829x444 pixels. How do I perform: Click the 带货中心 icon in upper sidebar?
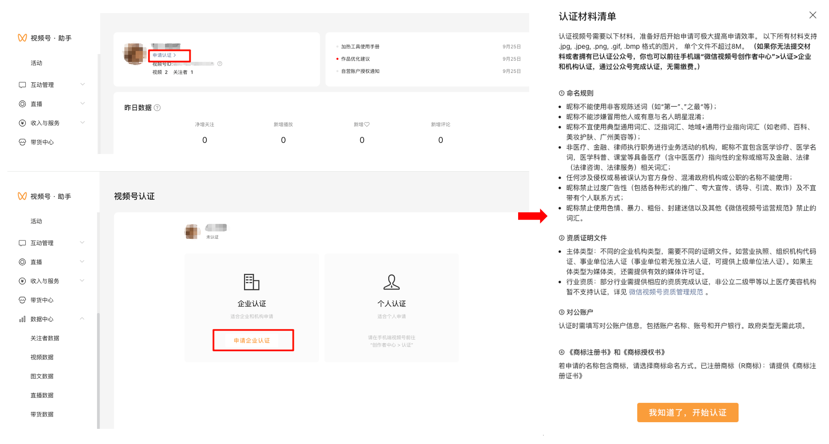click(x=22, y=142)
